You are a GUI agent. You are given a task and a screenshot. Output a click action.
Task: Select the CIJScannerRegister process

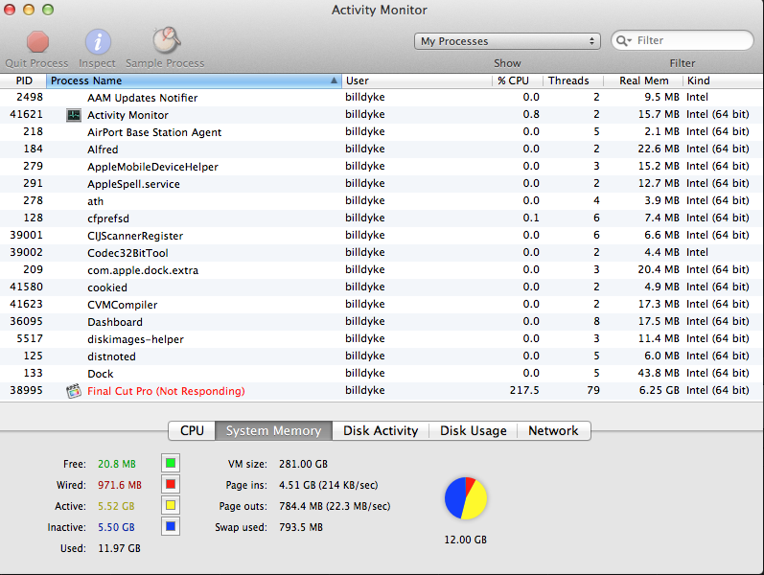click(135, 236)
